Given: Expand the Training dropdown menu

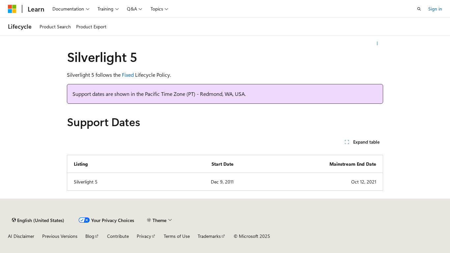Looking at the screenshot, I should click(108, 9).
